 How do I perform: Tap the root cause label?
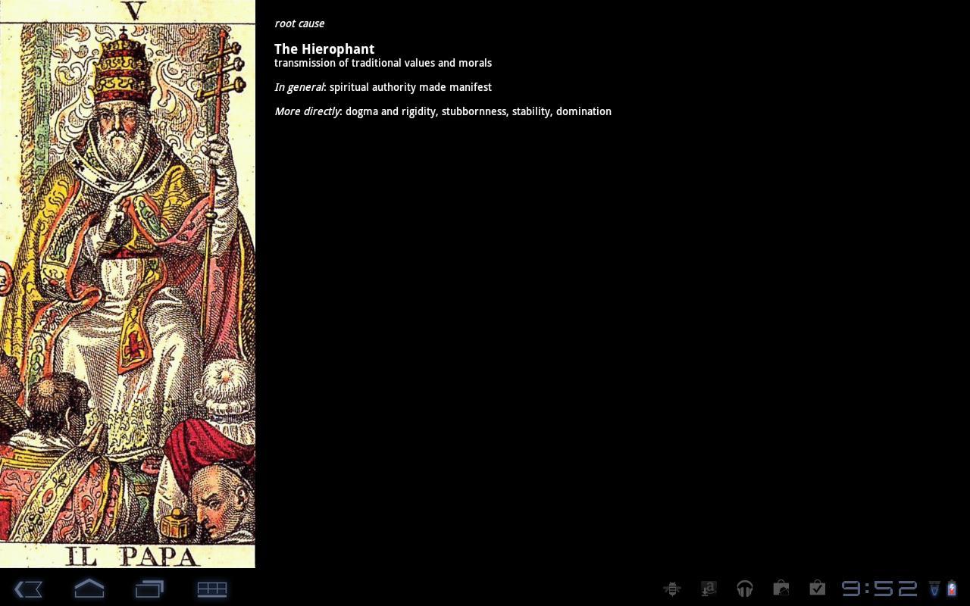pyautogui.click(x=299, y=23)
